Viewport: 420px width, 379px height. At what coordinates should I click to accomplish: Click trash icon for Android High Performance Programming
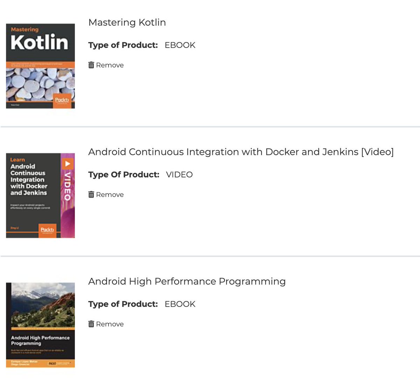[x=91, y=324]
